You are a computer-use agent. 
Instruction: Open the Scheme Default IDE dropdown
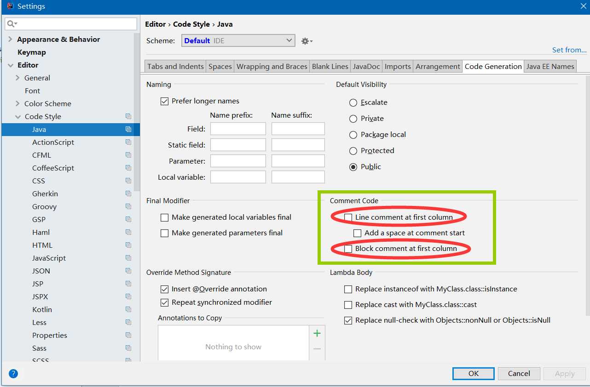click(238, 40)
